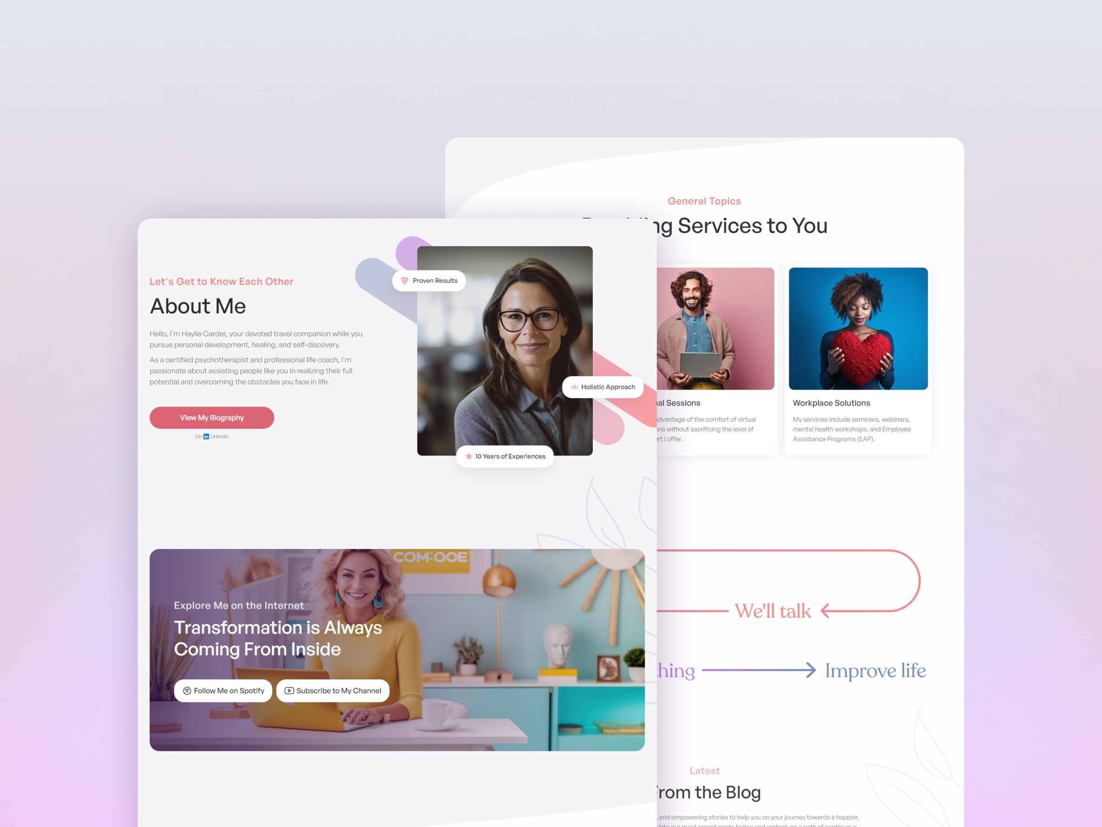Image resolution: width=1102 pixels, height=827 pixels.
Task: Click the 'Holistic Approach' badge icon
Action: point(572,387)
